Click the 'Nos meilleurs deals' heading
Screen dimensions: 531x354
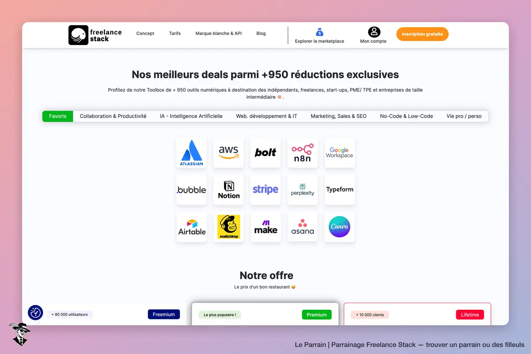[265, 75]
